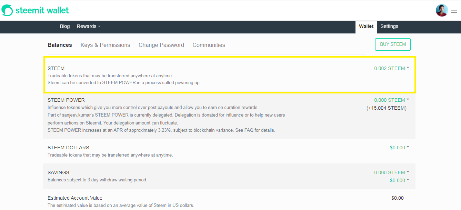Screen dimensions: 461x210
Task: Select the Wallet tab
Action: pos(366,27)
